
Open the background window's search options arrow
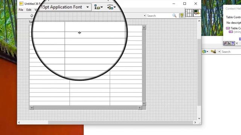pos(219,52)
